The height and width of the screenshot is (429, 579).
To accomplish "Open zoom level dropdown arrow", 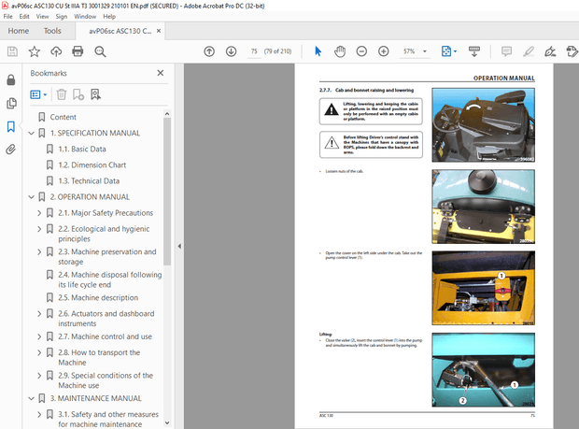I will coord(425,51).
